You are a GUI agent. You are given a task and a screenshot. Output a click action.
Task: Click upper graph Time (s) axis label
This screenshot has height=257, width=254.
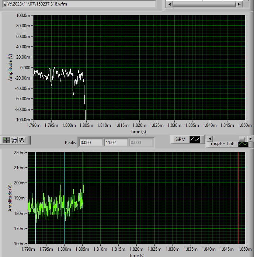[x=138, y=132]
